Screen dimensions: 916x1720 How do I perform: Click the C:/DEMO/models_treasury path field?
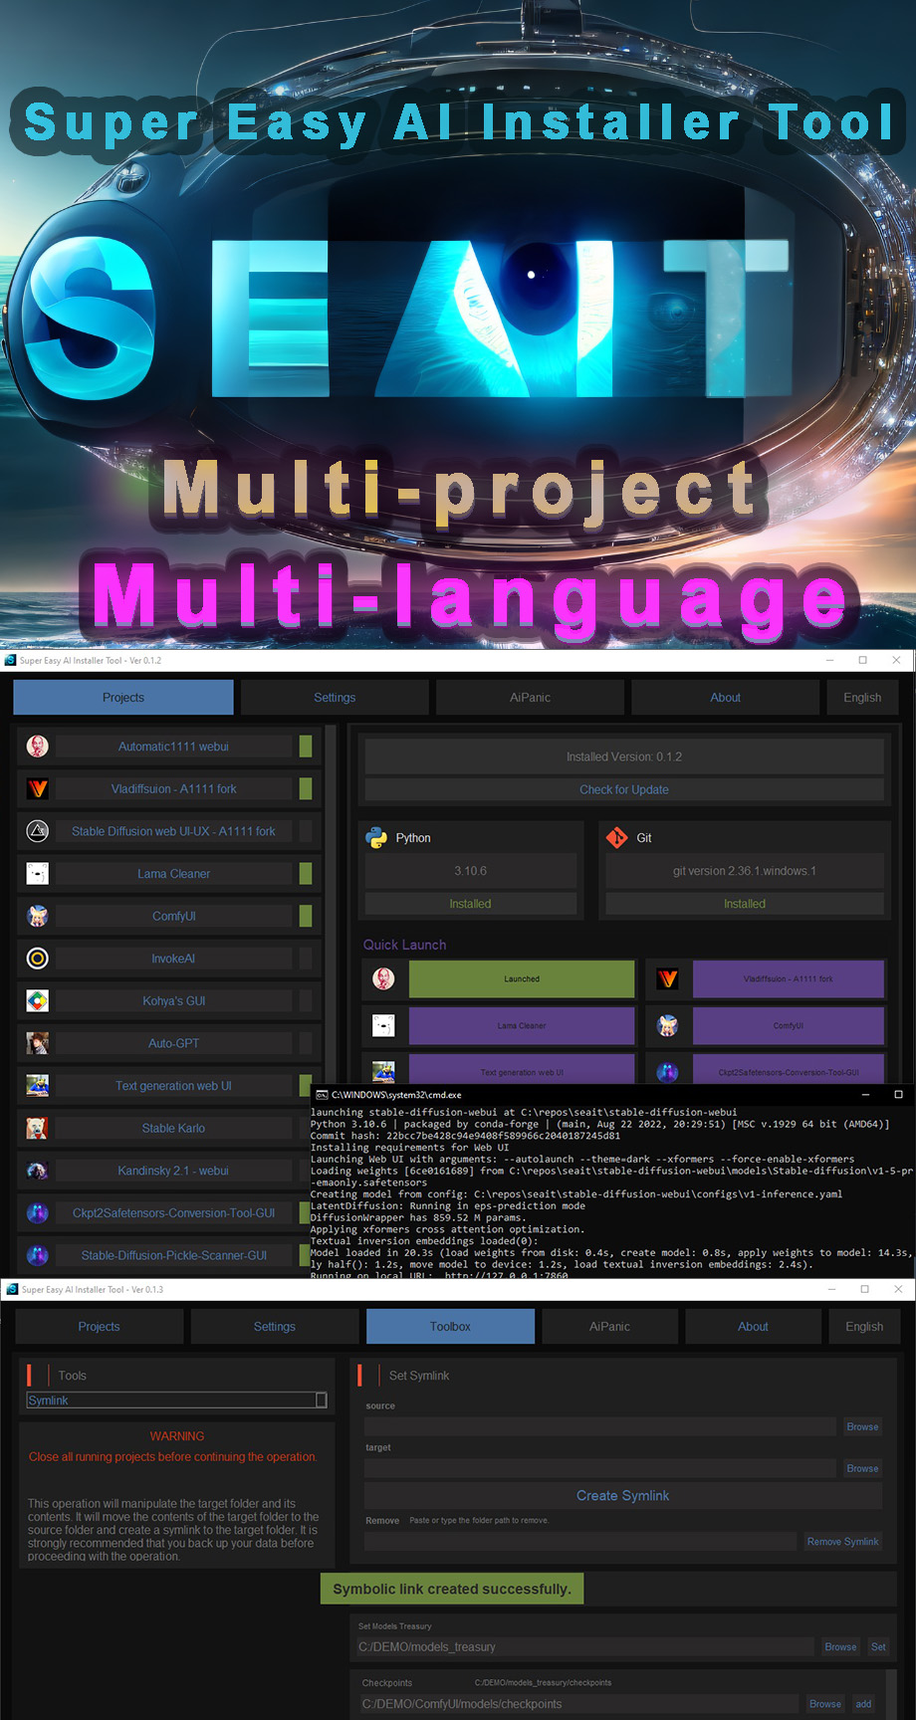(x=584, y=1647)
